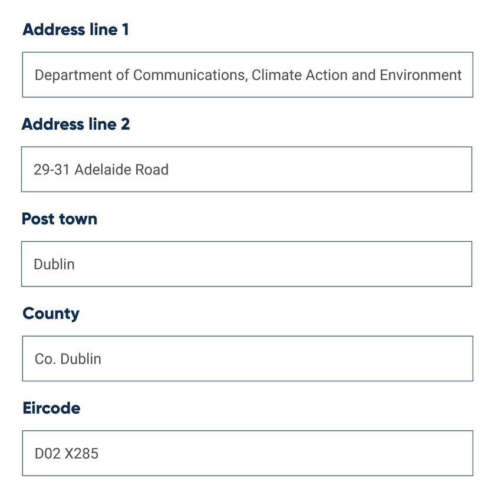
Task: Click the 'Co. Dublin' text entry
Action: click(67, 358)
